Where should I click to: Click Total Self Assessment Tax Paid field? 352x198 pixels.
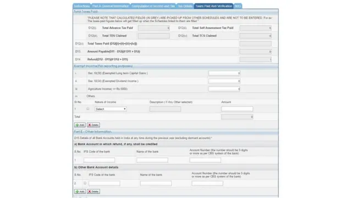click(x=255, y=28)
